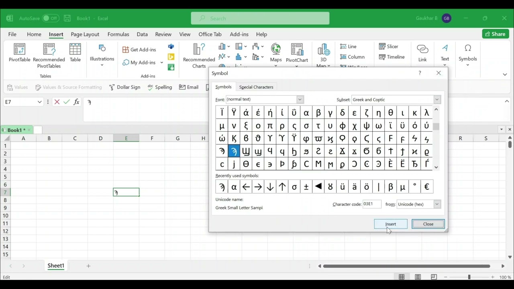Viewport: 514px width, 289px height.
Task: Open Recommended Charts
Action: (199, 56)
